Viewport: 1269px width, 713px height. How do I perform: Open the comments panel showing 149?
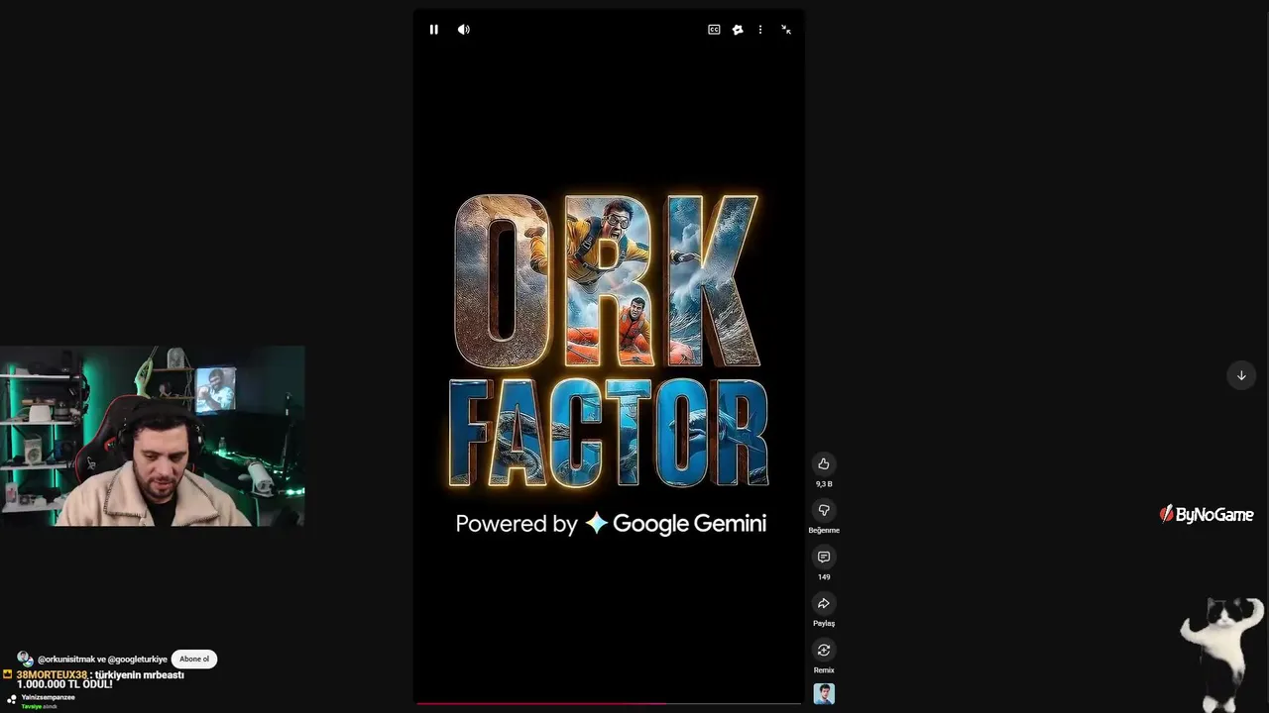pos(824,557)
